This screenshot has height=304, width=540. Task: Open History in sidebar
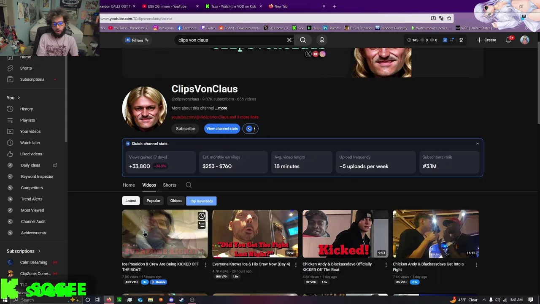pos(26,109)
